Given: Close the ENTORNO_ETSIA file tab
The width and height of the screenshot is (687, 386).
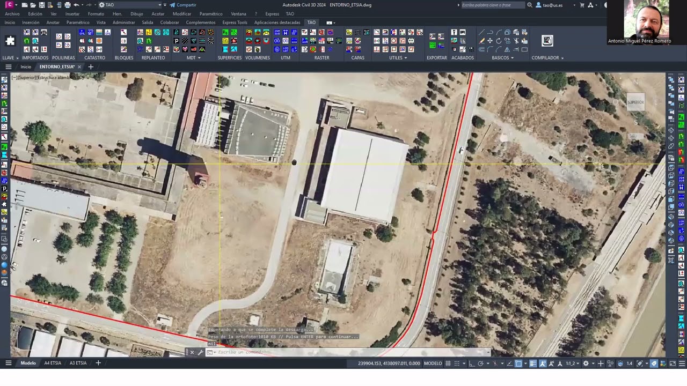Looking at the screenshot, I should tap(79, 67).
